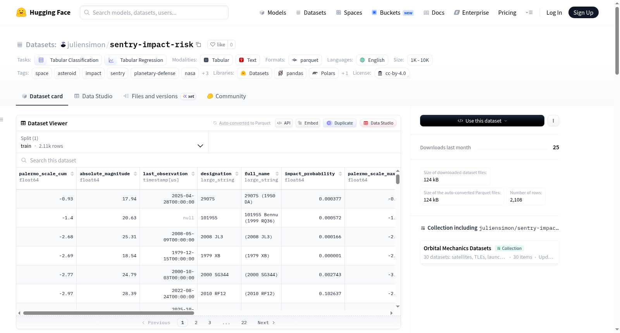Switch to the Data Studio tab
Screen dimensions: 620x333
[93, 96]
